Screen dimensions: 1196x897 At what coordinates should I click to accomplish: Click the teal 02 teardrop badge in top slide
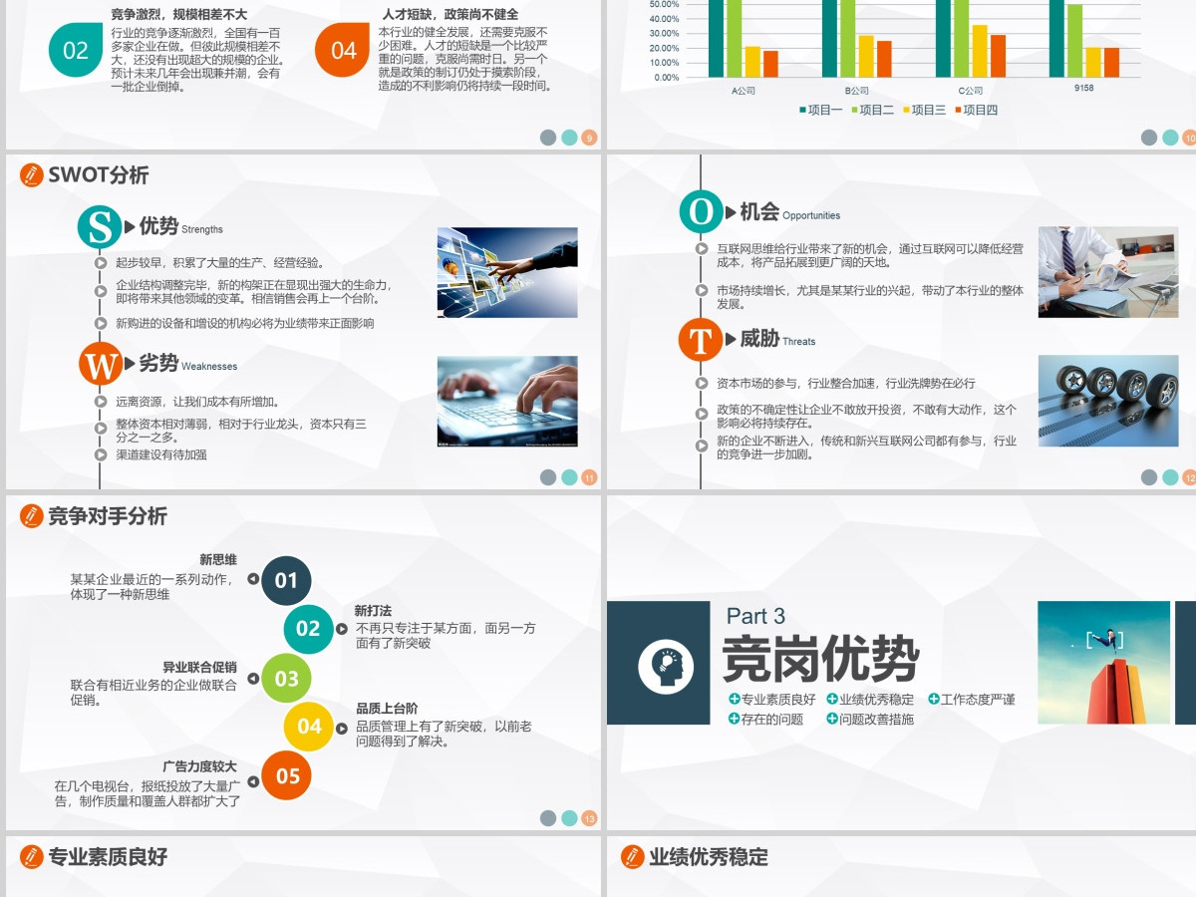76,50
